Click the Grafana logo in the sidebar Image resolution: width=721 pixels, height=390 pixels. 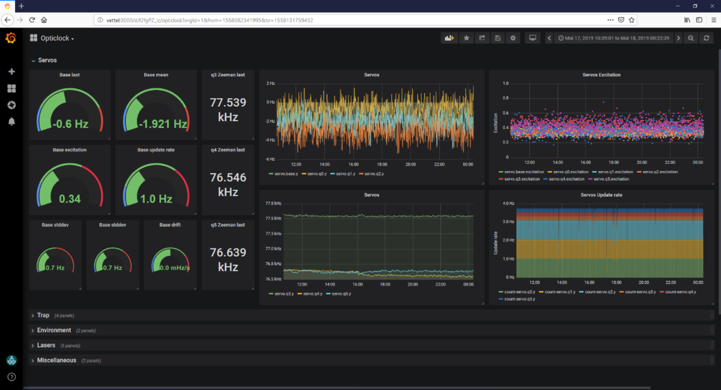coord(11,38)
